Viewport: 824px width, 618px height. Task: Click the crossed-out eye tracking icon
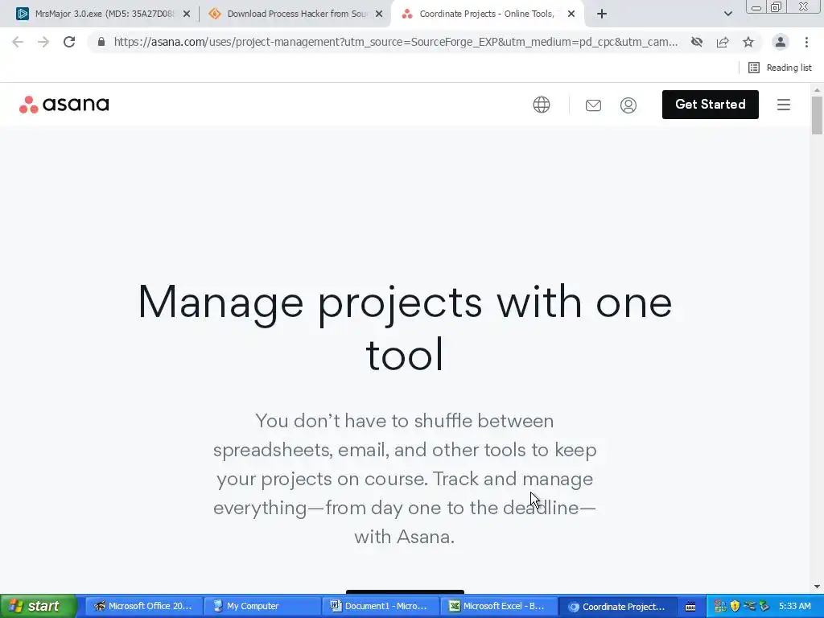pyautogui.click(x=697, y=42)
